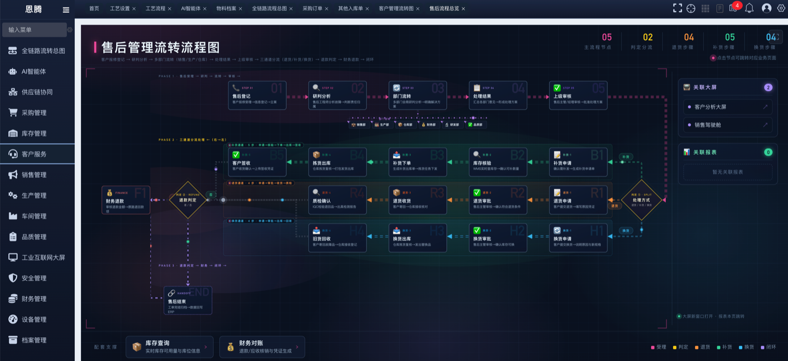Open the AI智能体 sidebar menu item
788x361 pixels.
[x=37, y=71]
